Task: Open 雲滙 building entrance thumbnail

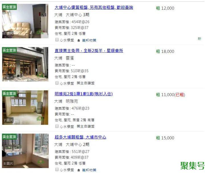Action: tap(25, 64)
